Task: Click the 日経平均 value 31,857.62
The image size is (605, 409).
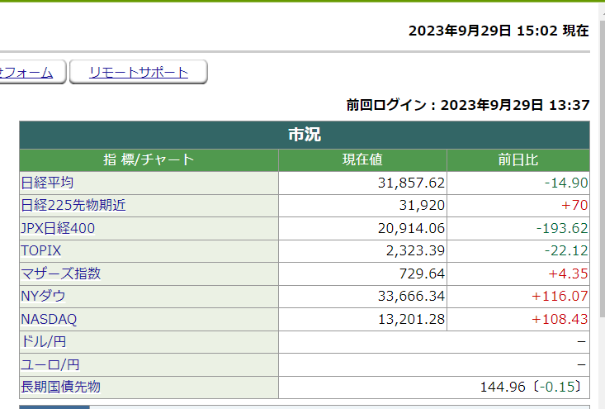Action: click(x=411, y=183)
